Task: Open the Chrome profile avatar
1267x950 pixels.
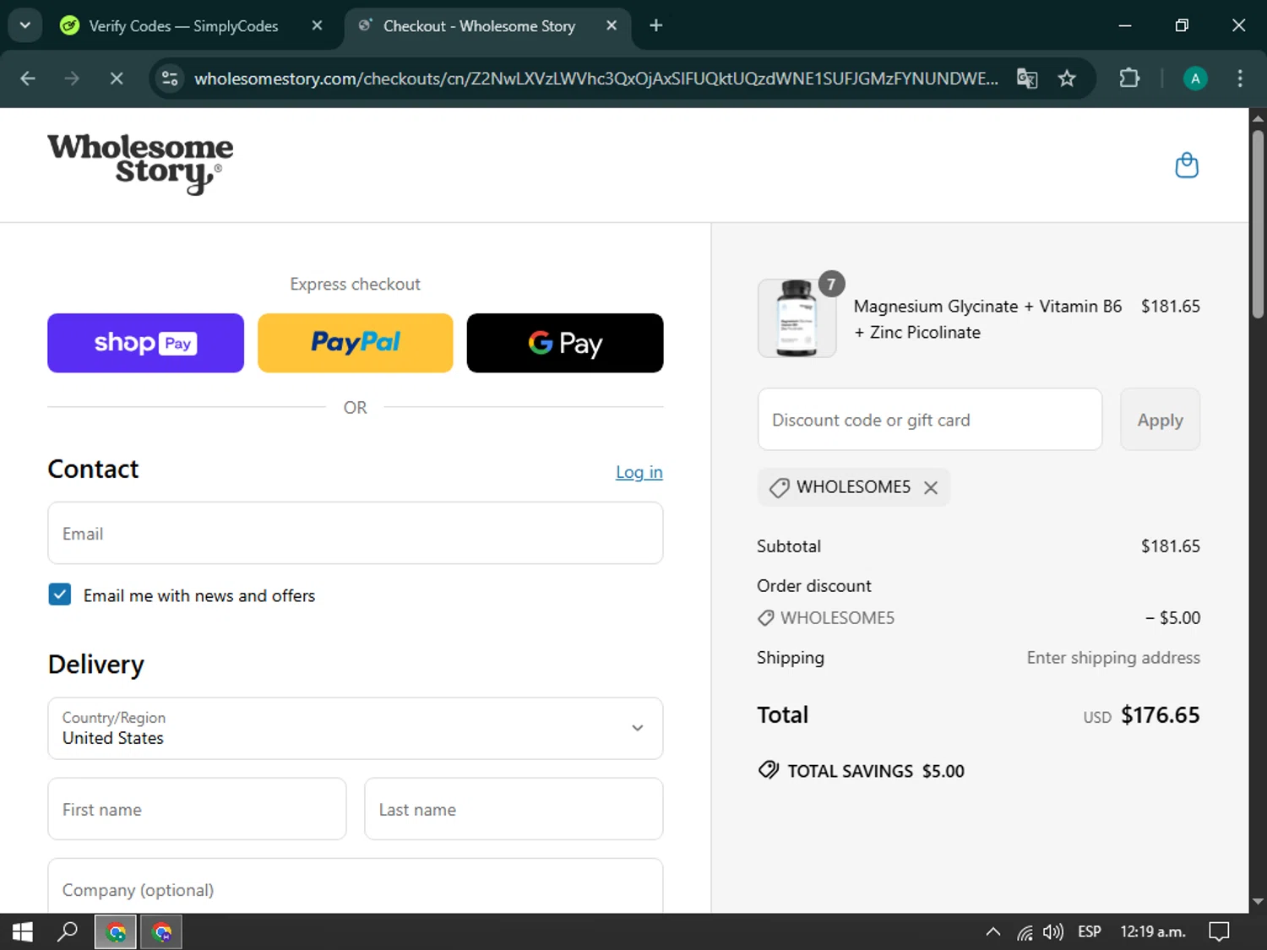Action: pos(1194,79)
